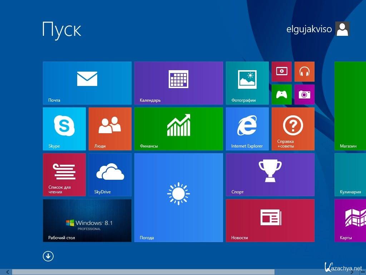This screenshot has height=275, width=366.
Task: Expand the Apps view via the down arrow
Action: coord(48,256)
